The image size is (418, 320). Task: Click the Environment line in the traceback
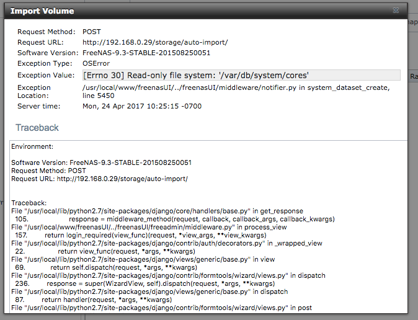click(x=32, y=146)
